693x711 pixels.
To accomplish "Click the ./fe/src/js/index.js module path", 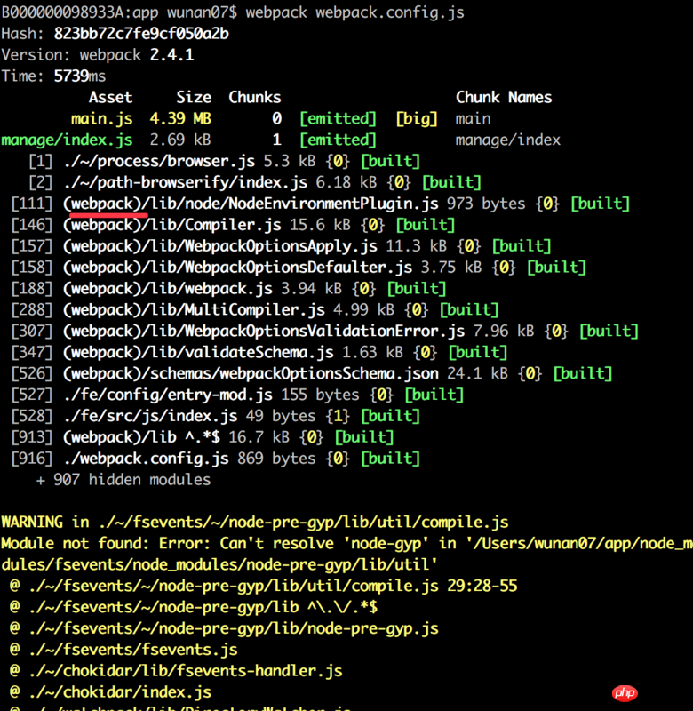I will pyautogui.click(x=150, y=416).
